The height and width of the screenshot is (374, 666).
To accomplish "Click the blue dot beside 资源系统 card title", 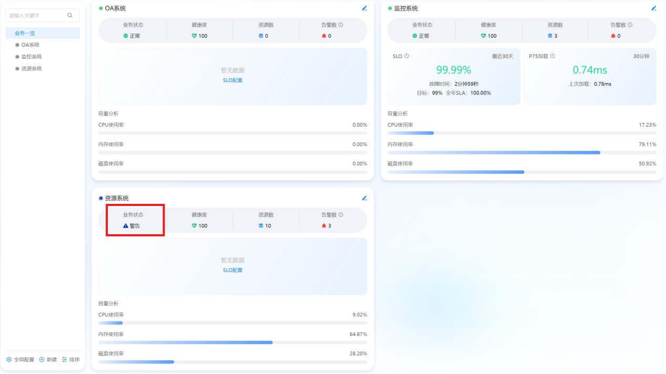I will point(101,198).
